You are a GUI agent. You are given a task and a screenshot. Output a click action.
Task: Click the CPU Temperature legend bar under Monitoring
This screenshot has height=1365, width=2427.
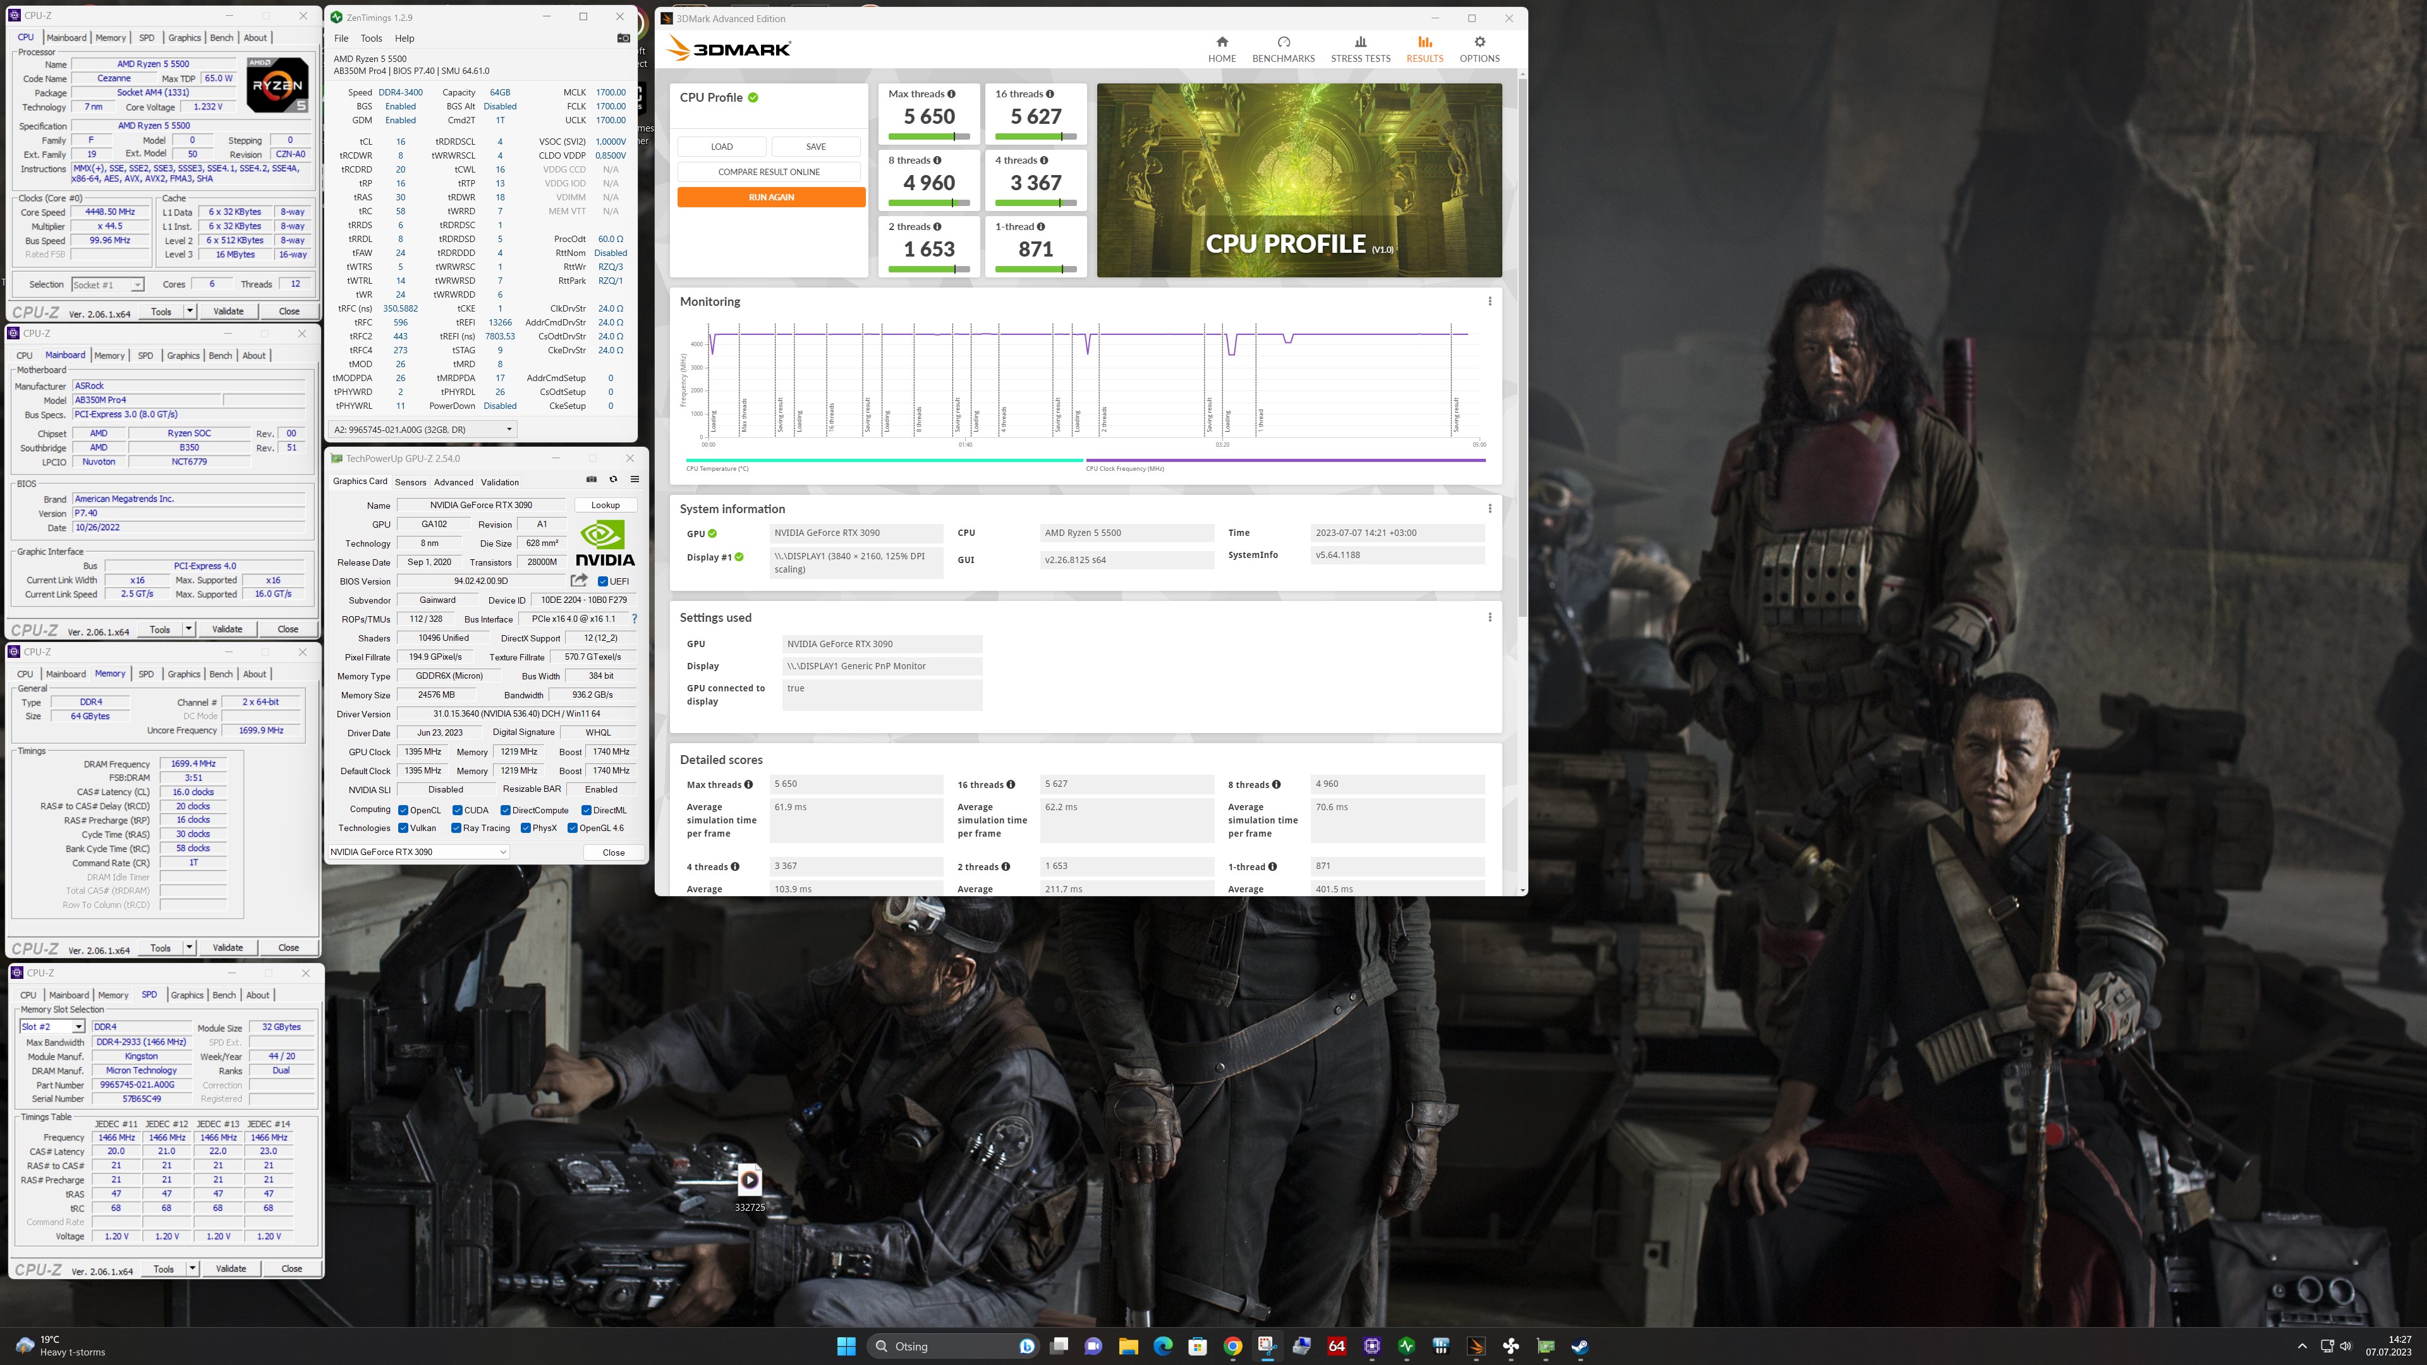(x=885, y=461)
